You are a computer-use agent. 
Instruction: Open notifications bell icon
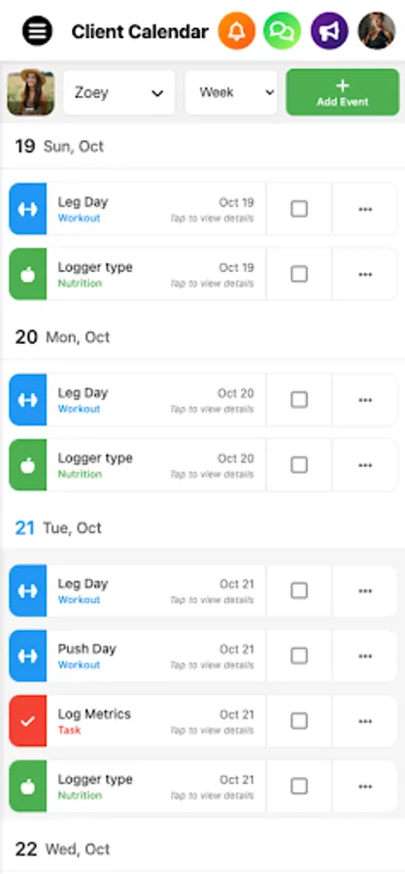pyautogui.click(x=237, y=31)
